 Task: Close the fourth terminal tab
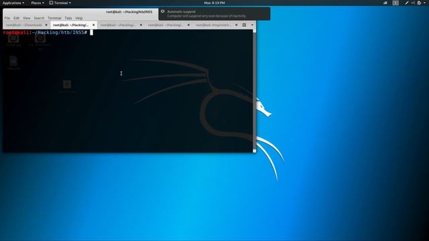pos(188,25)
